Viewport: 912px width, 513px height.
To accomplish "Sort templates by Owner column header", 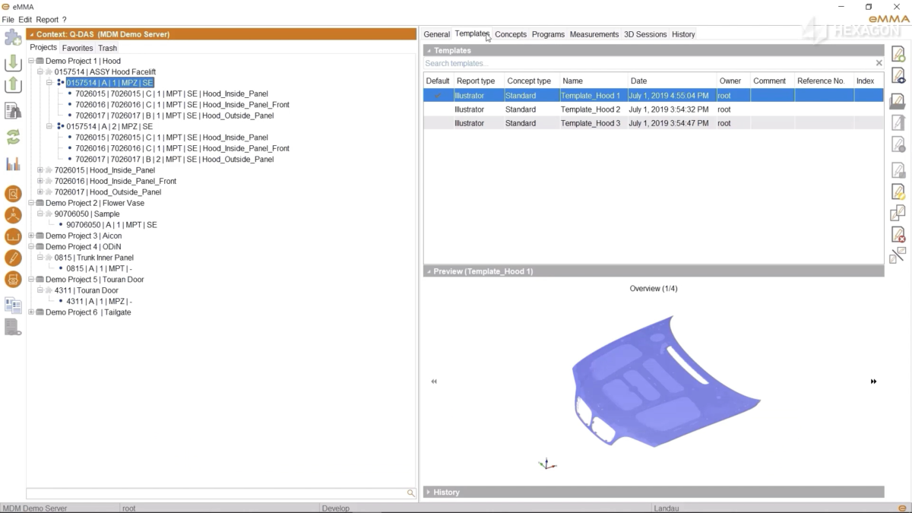I will click(x=733, y=81).
